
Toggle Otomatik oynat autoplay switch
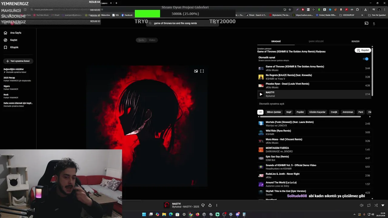[366, 59]
